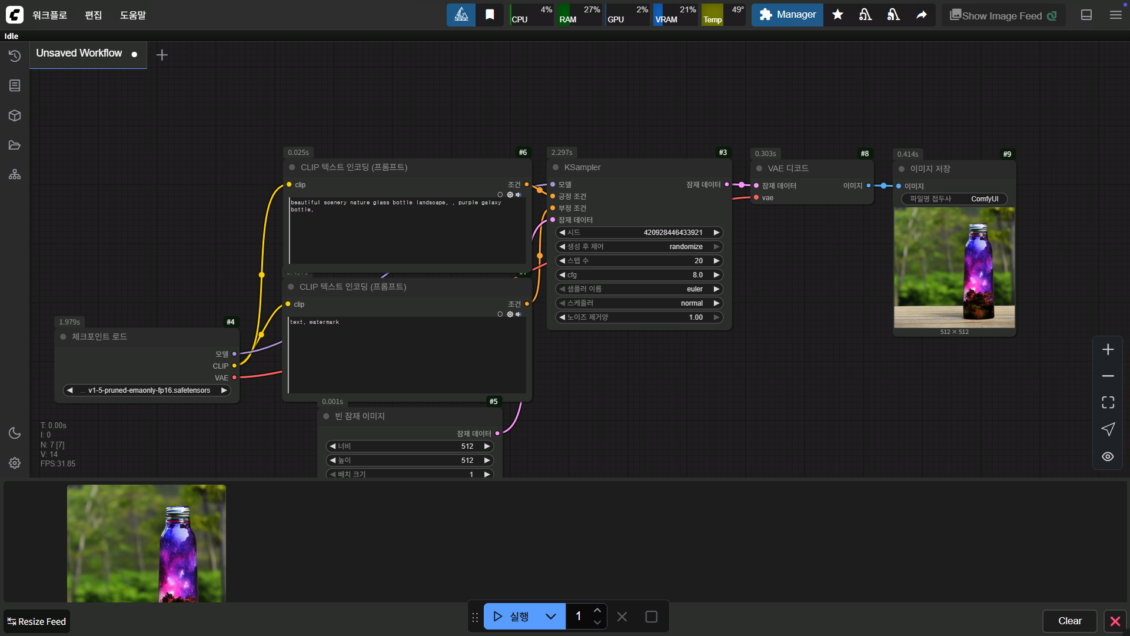
Task: Open the settings gear icon
Action: [x=15, y=463]
